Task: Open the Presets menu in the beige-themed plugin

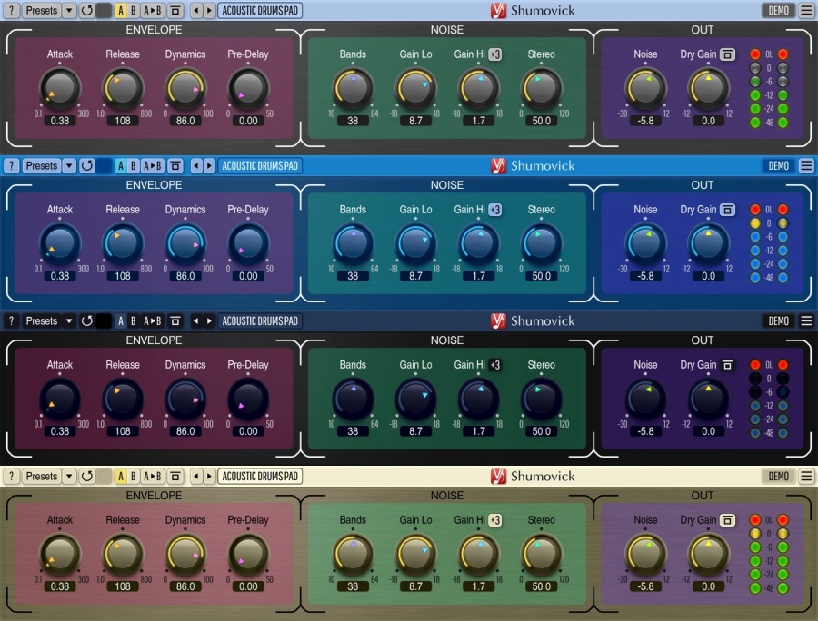Action: click(42, 476)
